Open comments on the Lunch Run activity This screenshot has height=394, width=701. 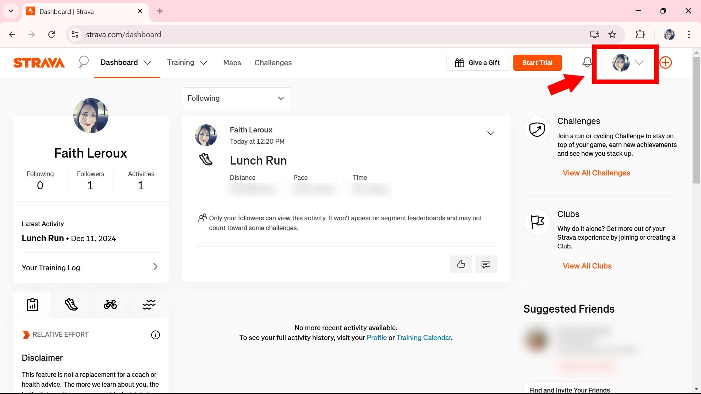(486, 264)
